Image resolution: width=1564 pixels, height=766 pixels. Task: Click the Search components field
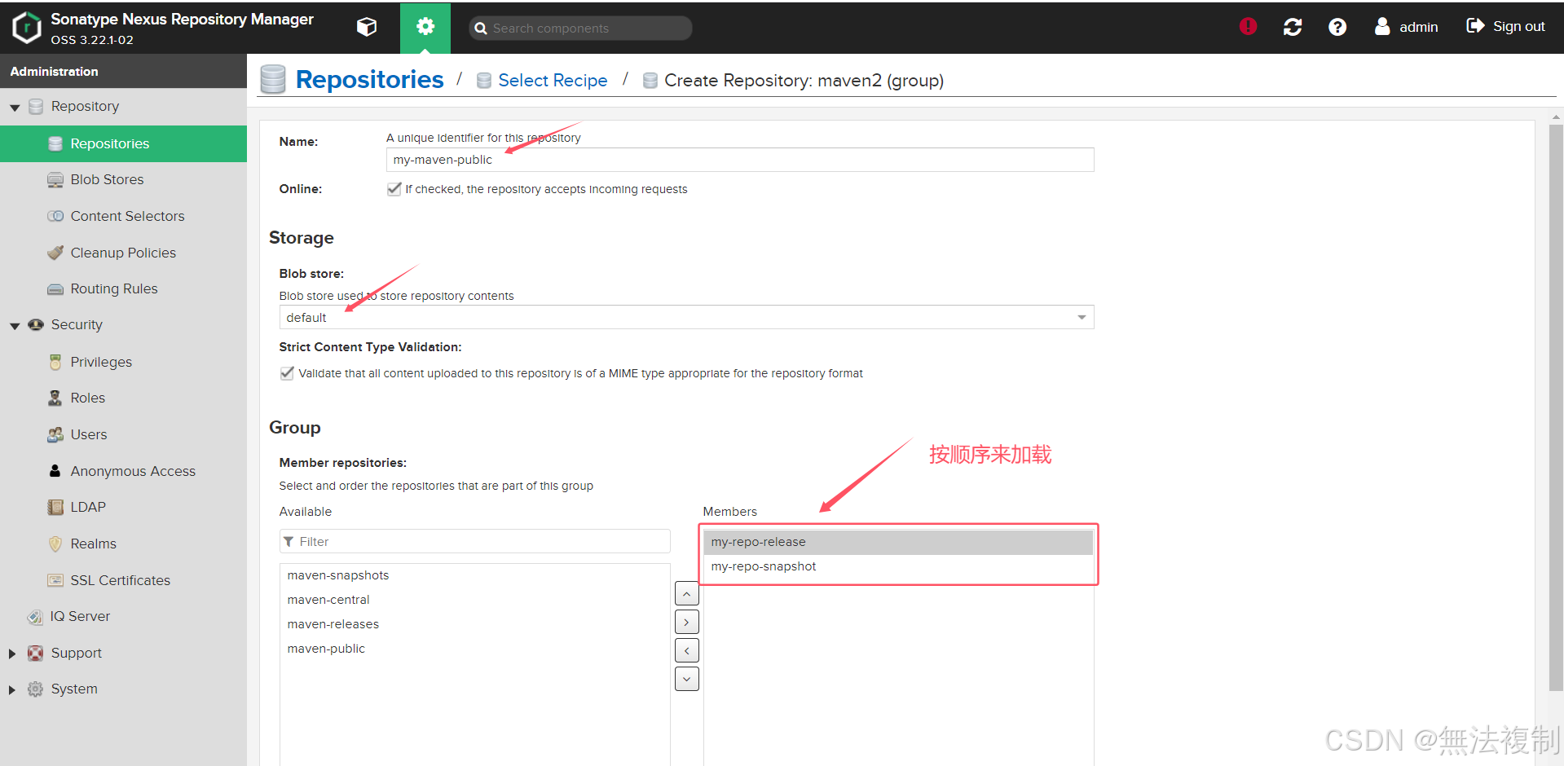coord(580,28)
